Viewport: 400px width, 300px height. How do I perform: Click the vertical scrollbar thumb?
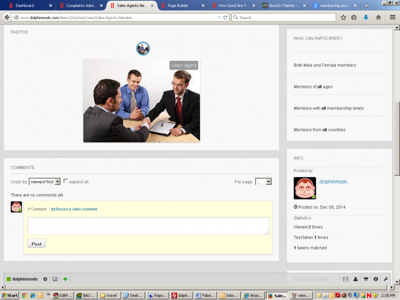397,138
